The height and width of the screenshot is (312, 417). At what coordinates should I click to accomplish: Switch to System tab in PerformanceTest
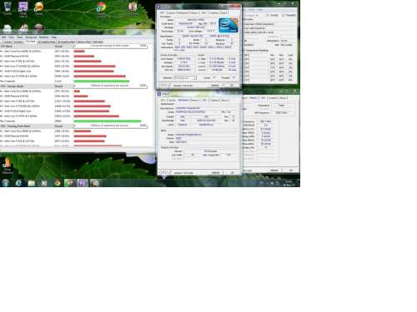click(8, 42)
